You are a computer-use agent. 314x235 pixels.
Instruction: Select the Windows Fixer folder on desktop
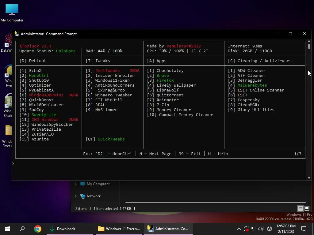[x=7, y=136]
